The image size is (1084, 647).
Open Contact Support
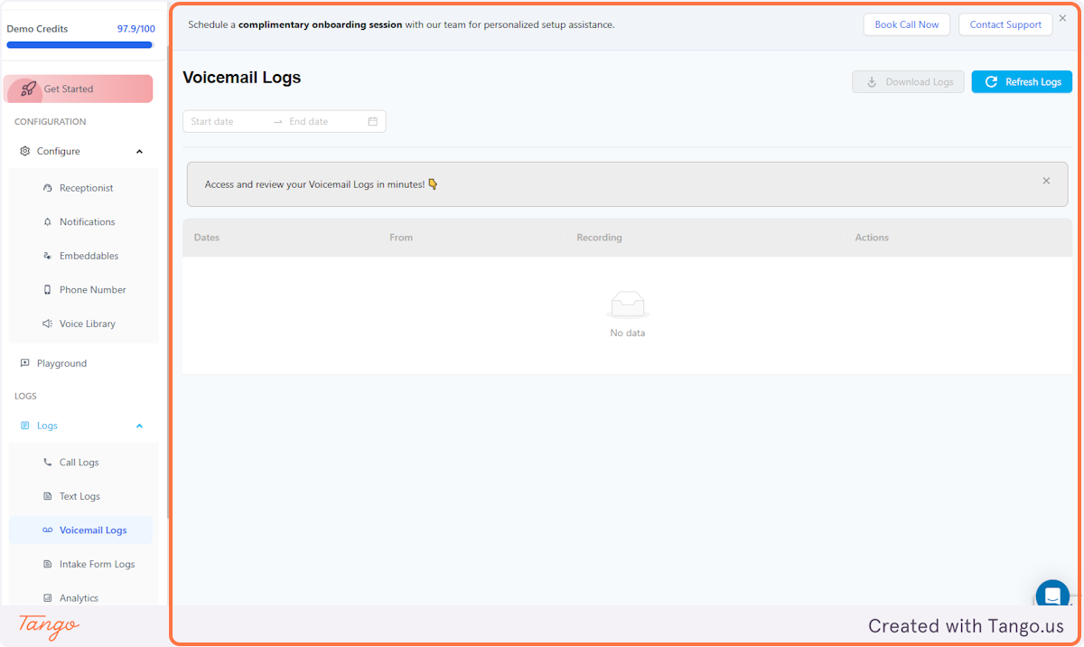point(1005,24)
